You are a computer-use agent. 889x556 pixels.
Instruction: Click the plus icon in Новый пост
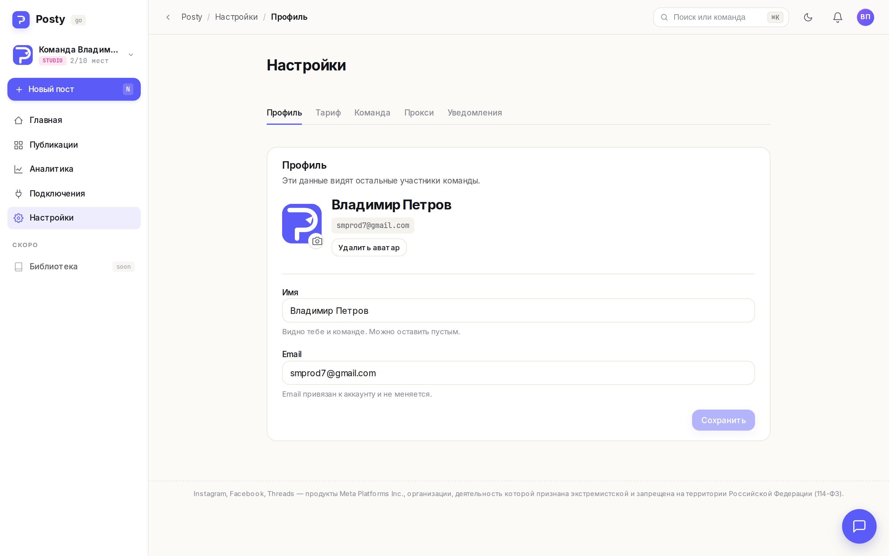tap(19, 89)
